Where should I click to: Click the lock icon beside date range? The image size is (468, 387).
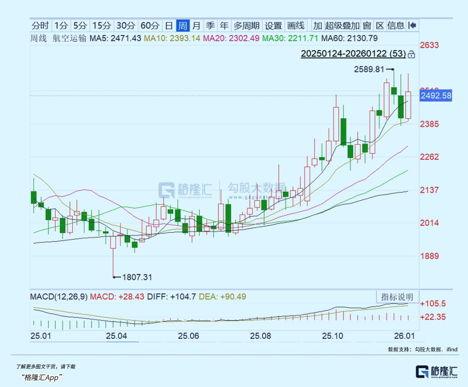coord(411,54)
